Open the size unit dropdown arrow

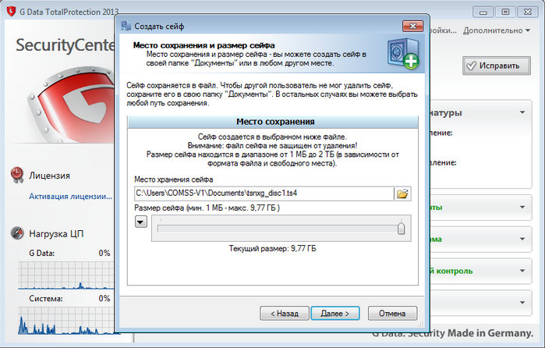coord(141,222)
